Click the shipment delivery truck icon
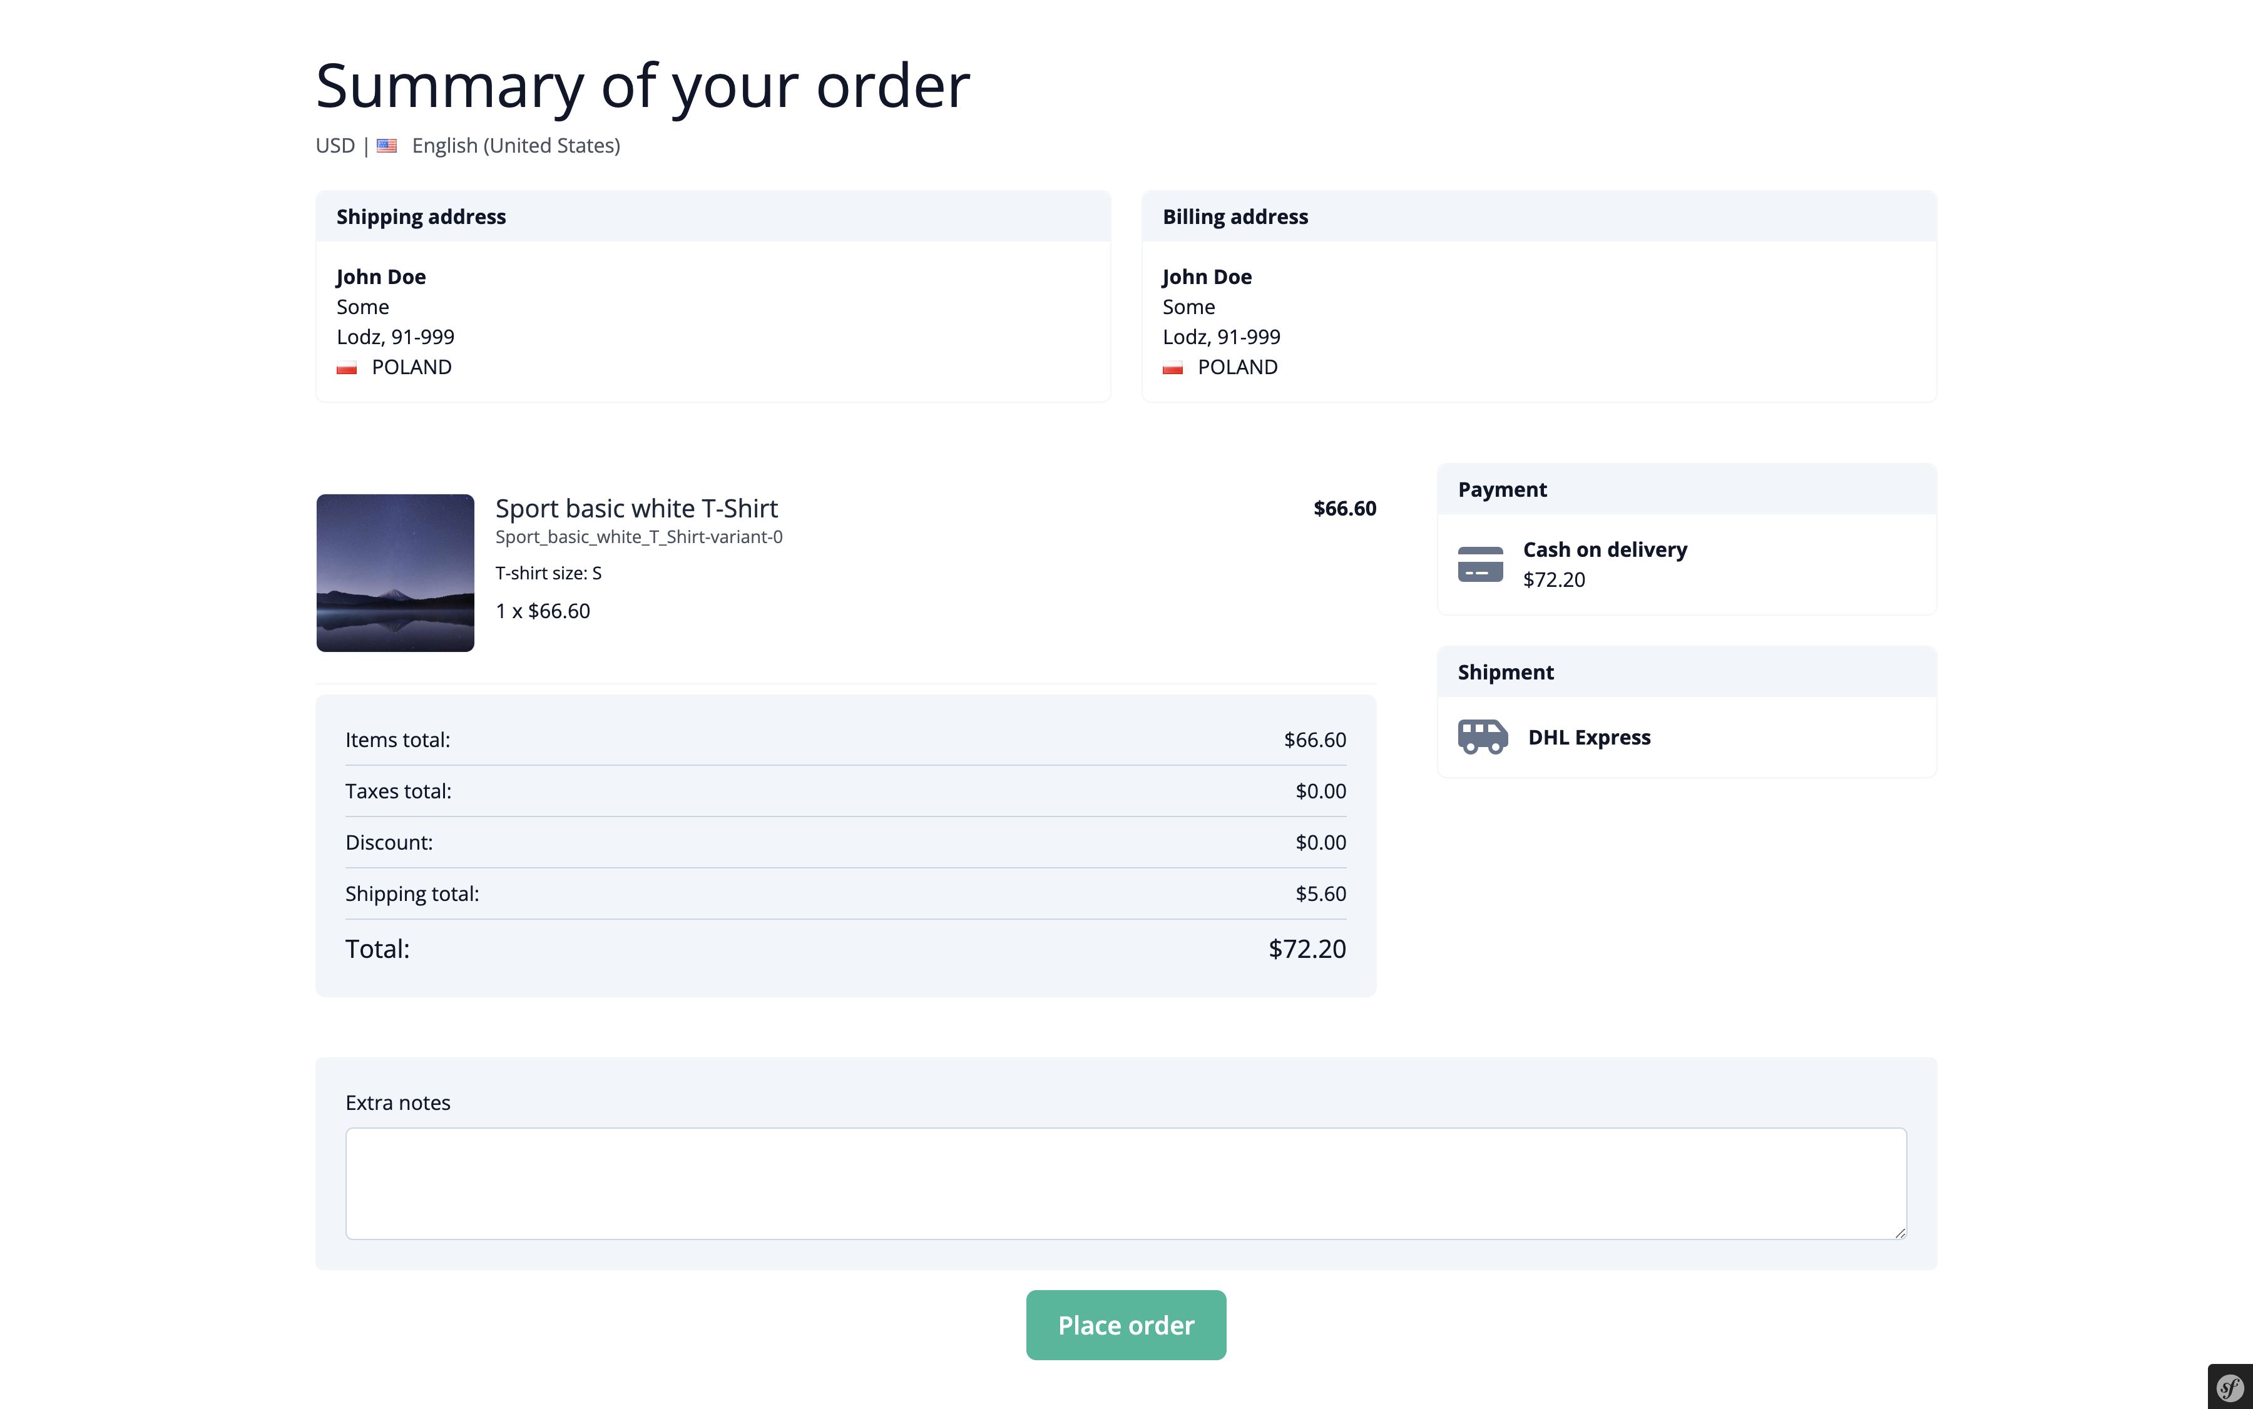This screenshot has height=1409, width=2253. pos(1482,737)
